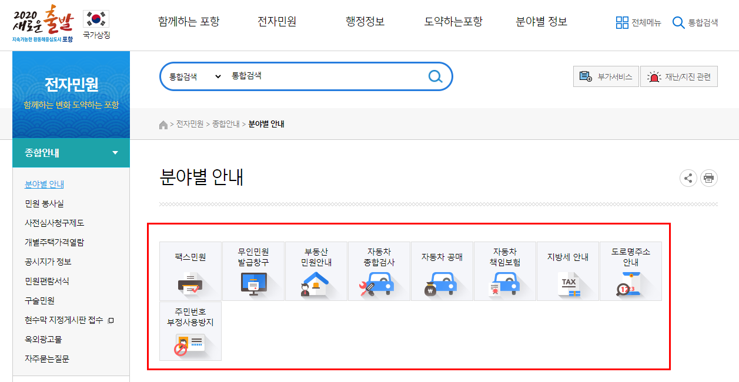This screenshot has height=382, width=739.
Task: Open 통합검색 in top header
Action: (x=695, y=23)
